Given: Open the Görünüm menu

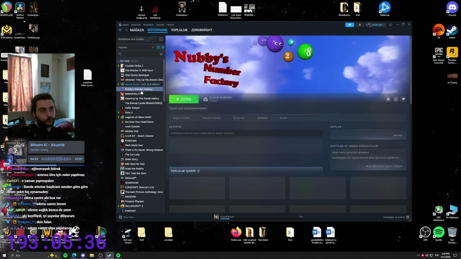Looking at the screenshot, I should tap(136, 25).
